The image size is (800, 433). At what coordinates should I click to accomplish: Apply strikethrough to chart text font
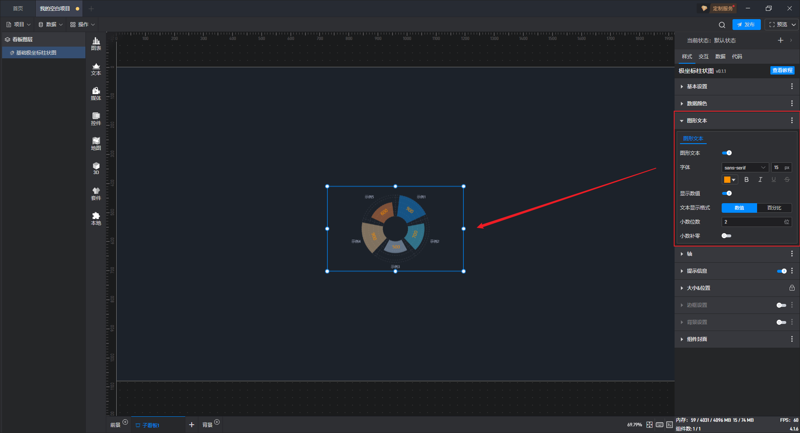(x=787, y=179)
